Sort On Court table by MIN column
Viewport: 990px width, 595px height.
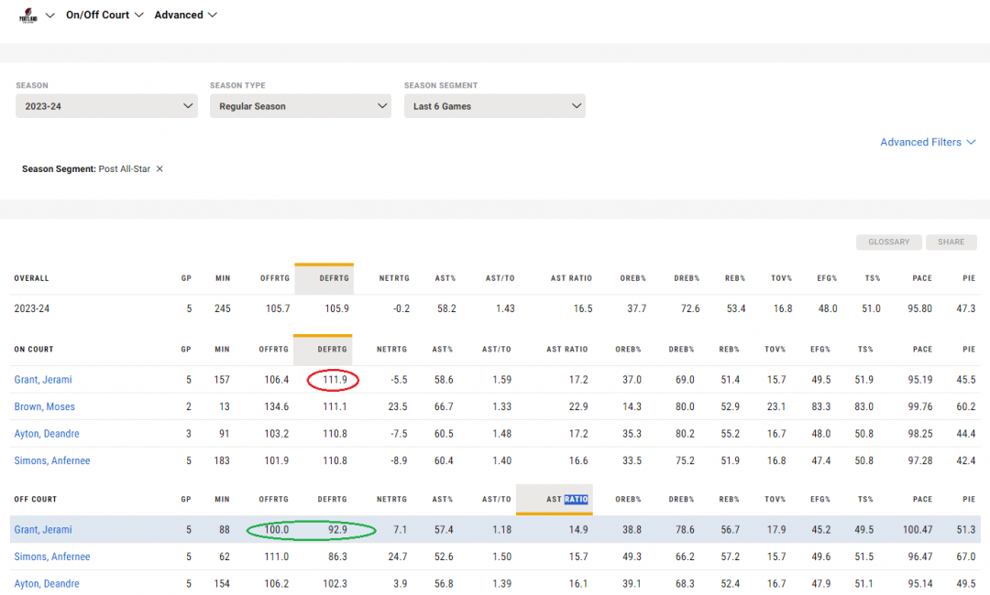click(x=222, y=349)
